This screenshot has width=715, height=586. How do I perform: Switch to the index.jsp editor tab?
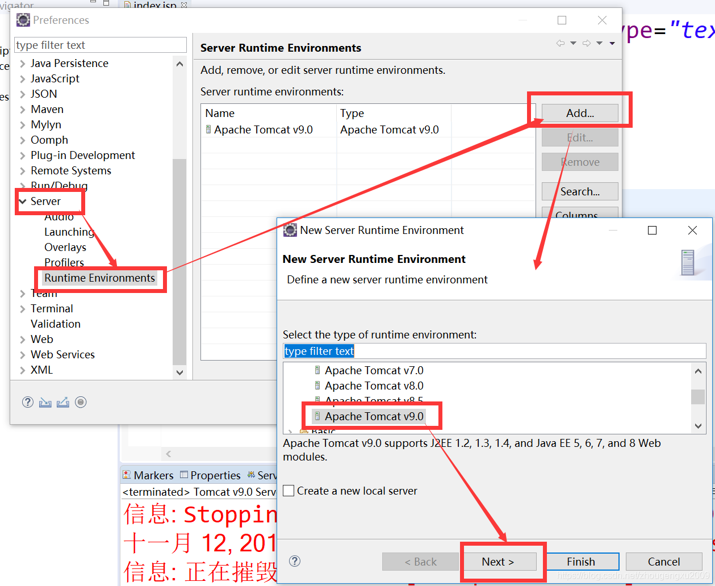click(154, 6)
